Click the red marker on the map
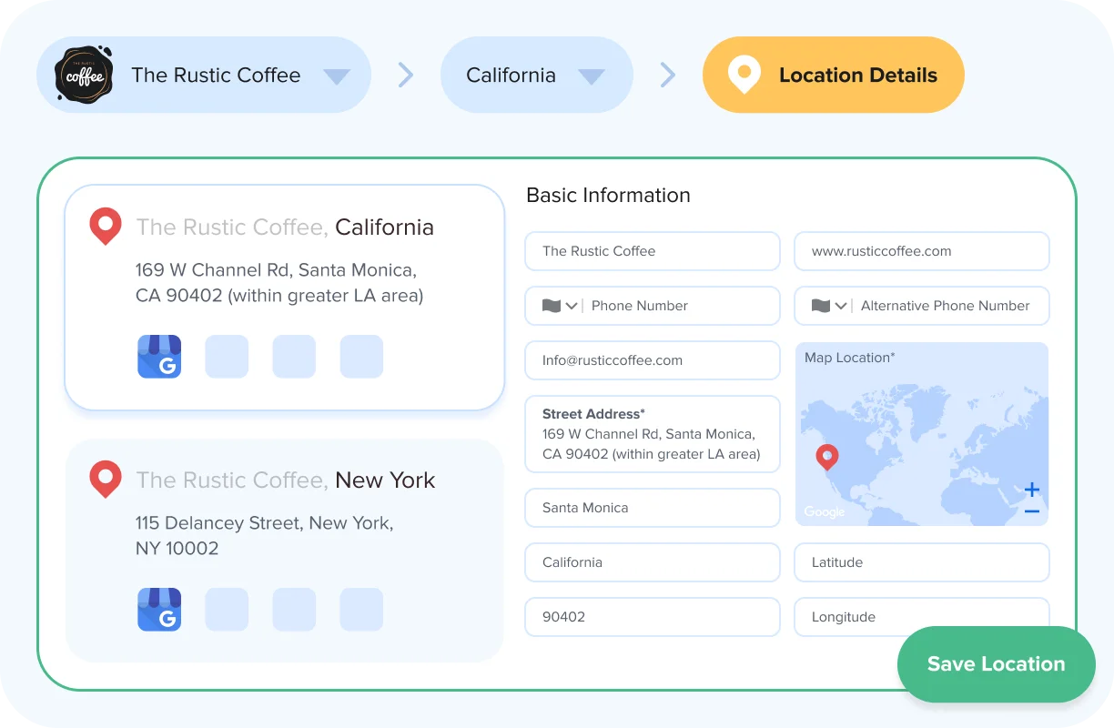Image resolution: width=1114 pixels, height=728 pixels. tap(827, 456)
